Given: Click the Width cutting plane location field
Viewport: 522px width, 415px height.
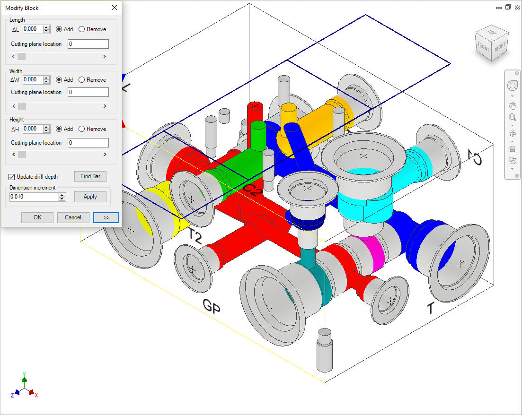Looking at the screenshot, I should (x=88, y=92).
